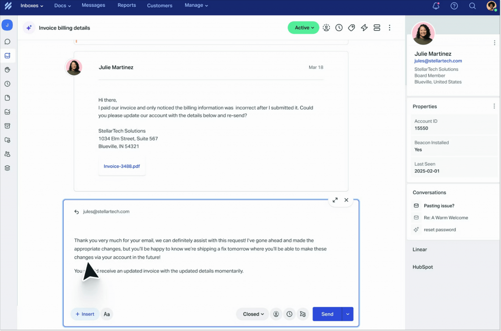501x331 pixels.
Task: Open the Closed status dropdown in reply
Action: pos(253,314)
